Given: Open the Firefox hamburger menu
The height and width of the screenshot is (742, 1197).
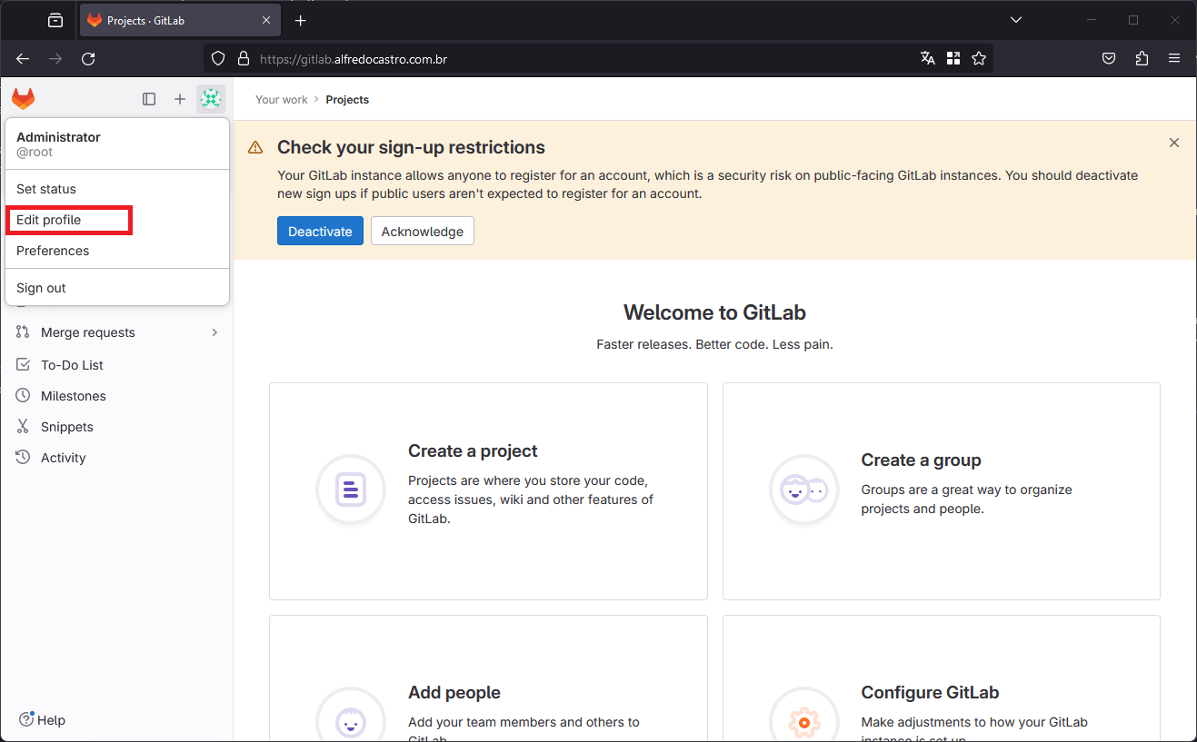Looking at the screenshot, I should 1174,58.
